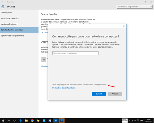
Task: Maximize the Paramètres window
Action: (146, 2)
